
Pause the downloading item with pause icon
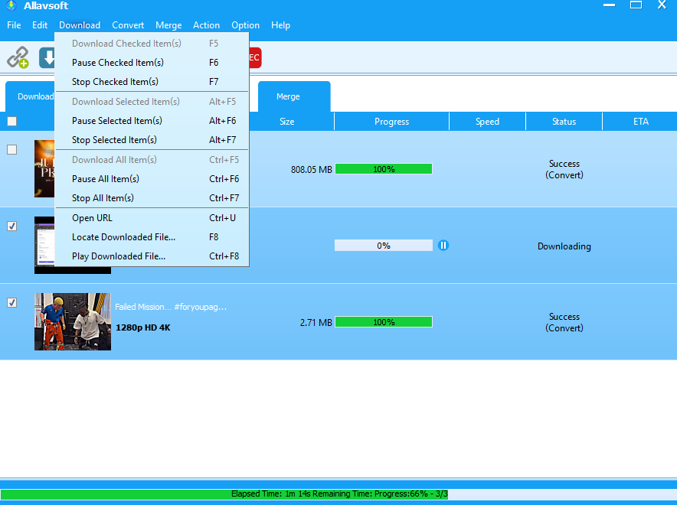[x=443, y=246]
